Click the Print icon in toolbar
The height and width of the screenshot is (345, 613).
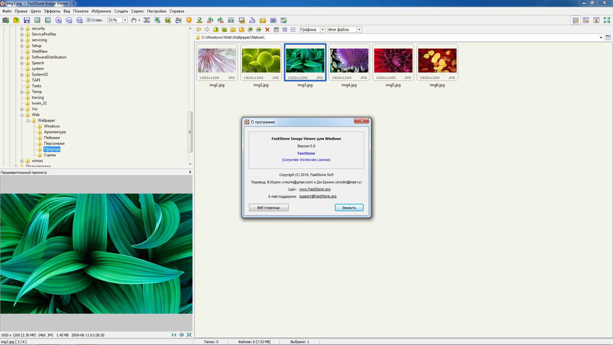pyautogui.click(x=273, y=20)
